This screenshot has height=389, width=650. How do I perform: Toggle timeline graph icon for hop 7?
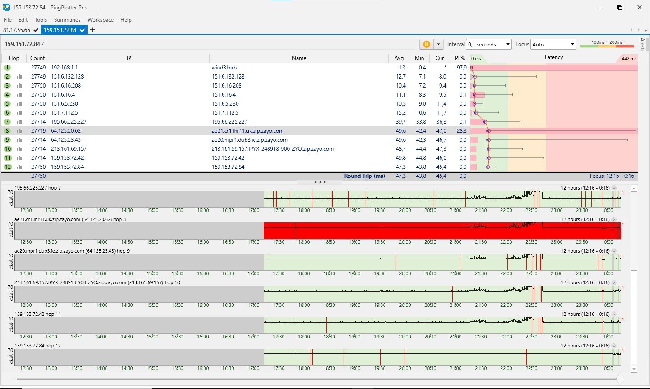(x=19, y=122)
